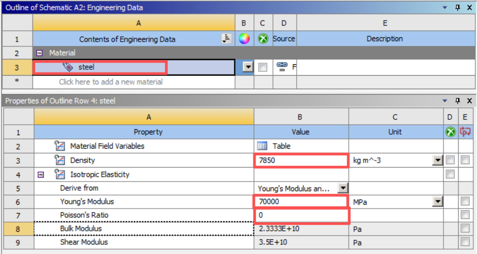
Task: Collapse the Material tree node
Action: 39,53
